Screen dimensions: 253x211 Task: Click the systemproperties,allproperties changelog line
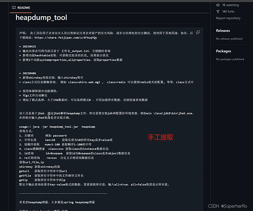tap(71, 60)
